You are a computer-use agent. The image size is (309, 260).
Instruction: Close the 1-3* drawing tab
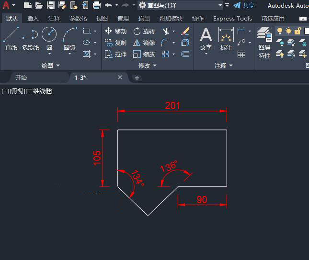[x=120, y=77]
